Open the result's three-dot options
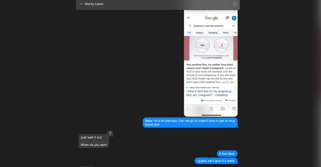 point(235,88)
